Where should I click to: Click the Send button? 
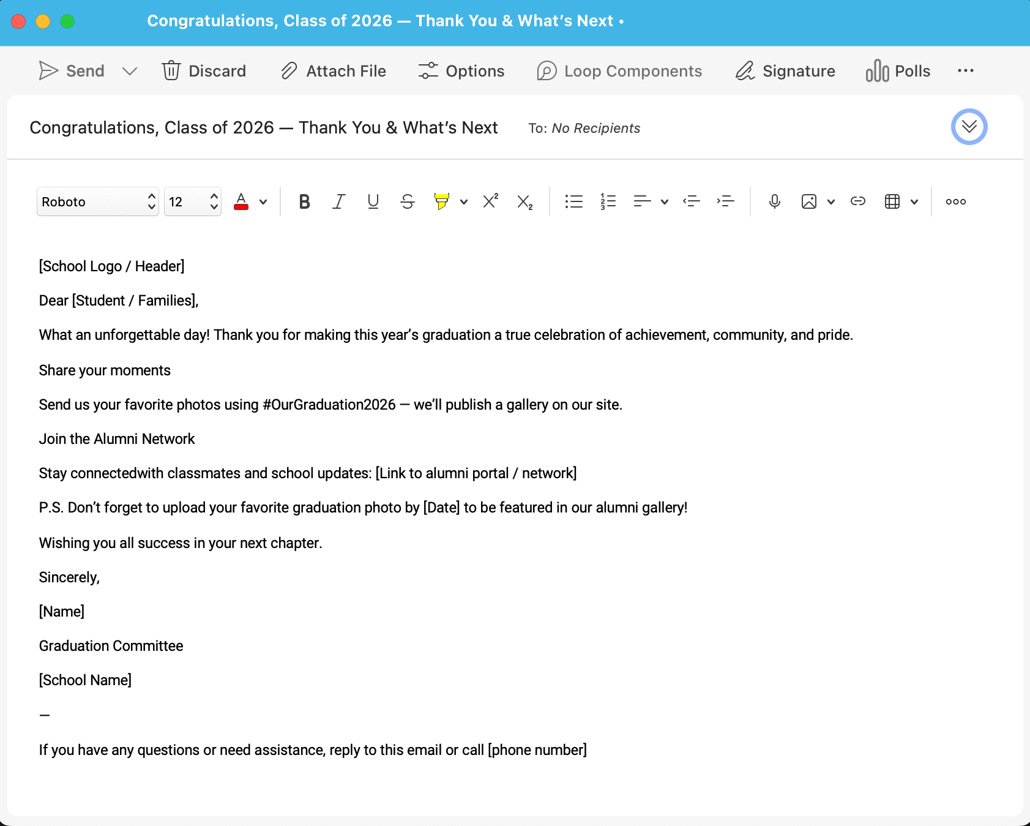coord(71,71)
